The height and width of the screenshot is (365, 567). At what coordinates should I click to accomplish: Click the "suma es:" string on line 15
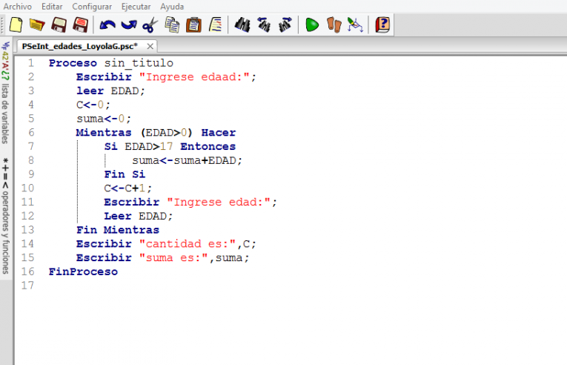tap(173, 258)
